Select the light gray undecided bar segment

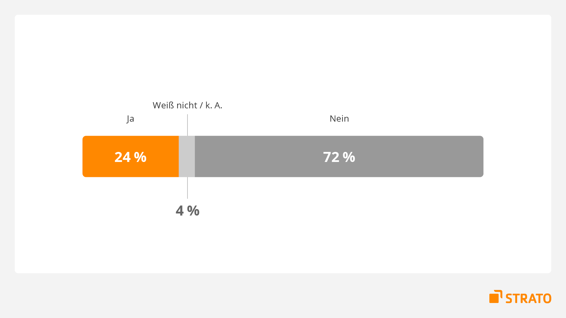coord(187,156)
